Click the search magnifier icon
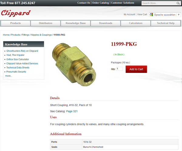The height and width of the screenshot is (151, 182). (178, 3)
